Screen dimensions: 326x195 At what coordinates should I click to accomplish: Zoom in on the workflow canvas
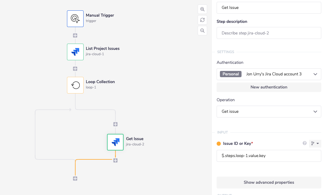[x=202, y=9]
